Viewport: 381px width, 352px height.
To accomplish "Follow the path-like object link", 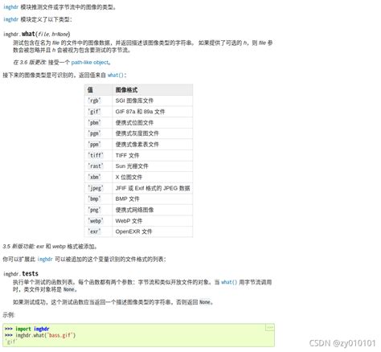I will (91, 63).
